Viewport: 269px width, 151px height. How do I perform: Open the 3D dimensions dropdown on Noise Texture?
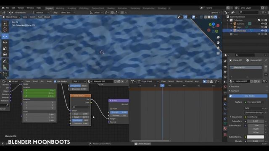(x=80, y=107)
